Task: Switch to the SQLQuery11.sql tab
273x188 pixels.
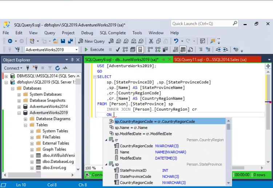Action: (x=210, y=60)
